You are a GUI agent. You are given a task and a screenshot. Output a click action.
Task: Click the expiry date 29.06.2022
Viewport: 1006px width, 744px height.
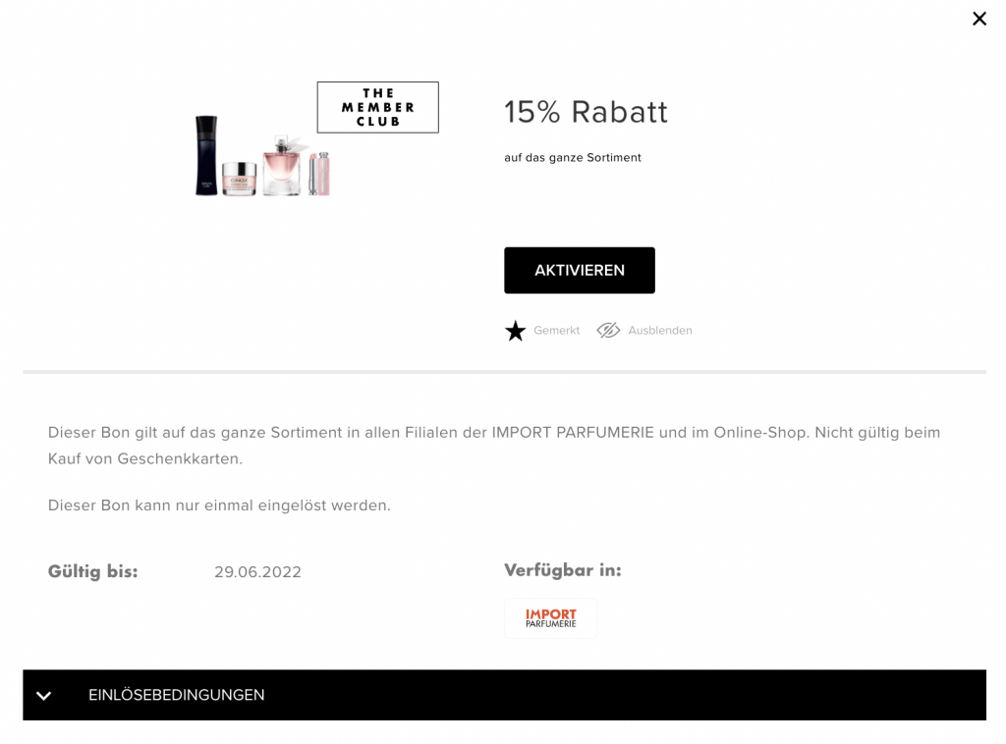coord(257,572)
